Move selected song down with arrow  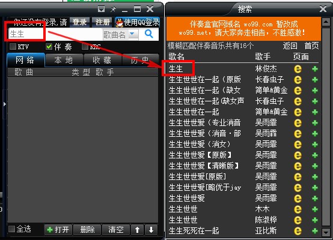point(151,230)
